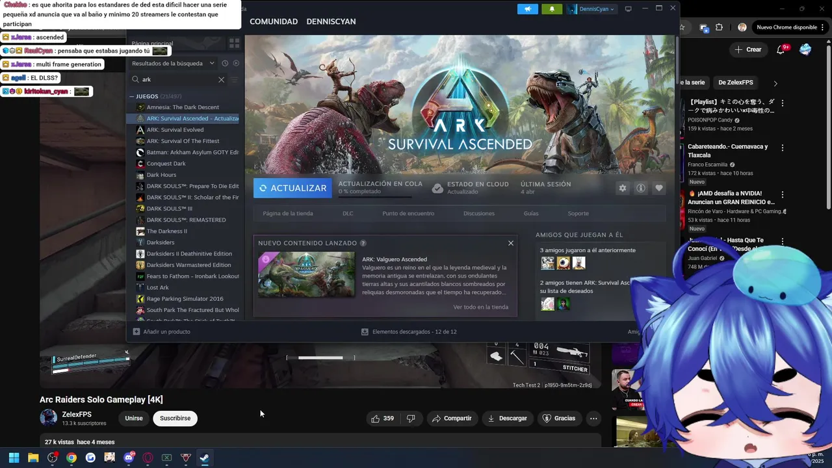Open Discord from the taskbar
Viewport: 832px width, 468px height.
point(129,458)
